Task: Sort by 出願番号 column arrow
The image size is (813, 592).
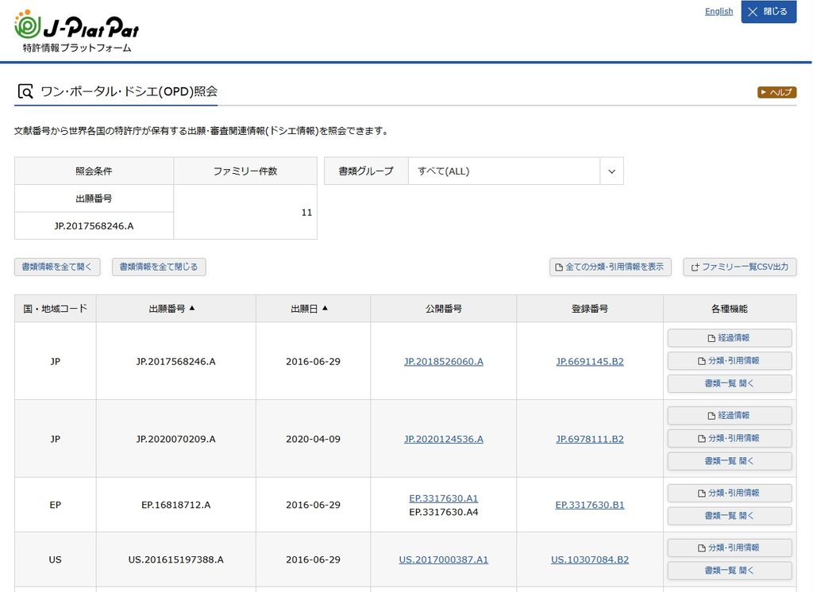Action: (x=192, y=308)
